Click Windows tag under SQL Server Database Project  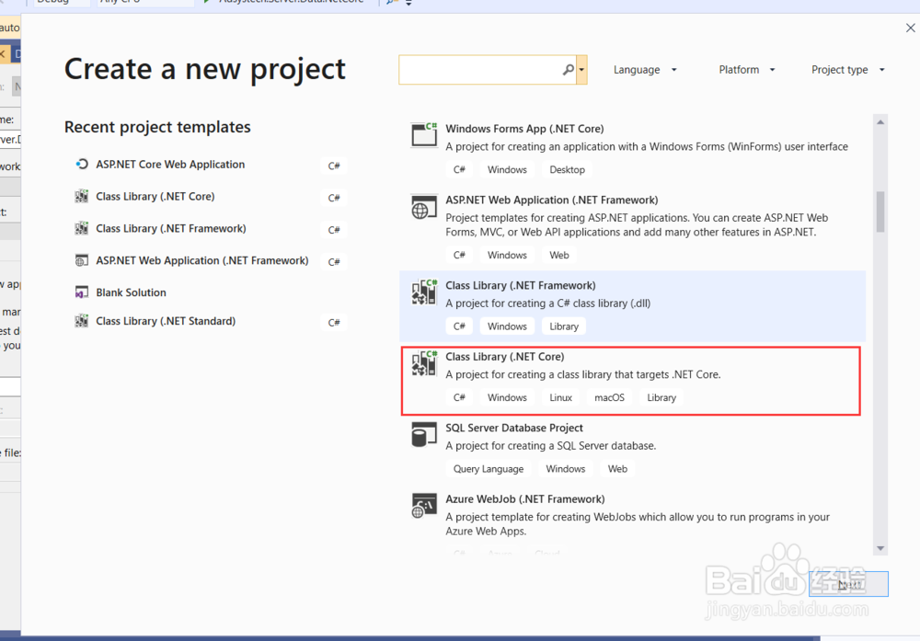(565, 469)
